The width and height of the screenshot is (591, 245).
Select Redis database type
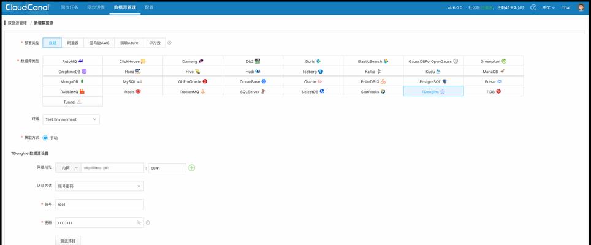pos(132,91)
